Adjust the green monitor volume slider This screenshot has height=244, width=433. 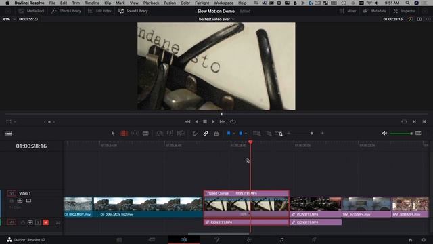coord(401,134)
